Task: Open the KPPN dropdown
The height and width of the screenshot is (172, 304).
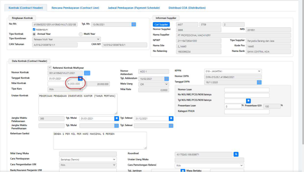Action: tap(233, 71)
